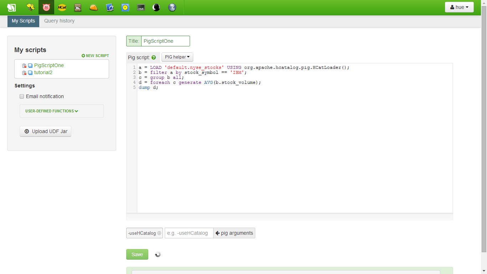The width and height of the screenshot is (487, 274).
Task: Click the 'dump d;' line in the editor
Action: tap(148, 87)
